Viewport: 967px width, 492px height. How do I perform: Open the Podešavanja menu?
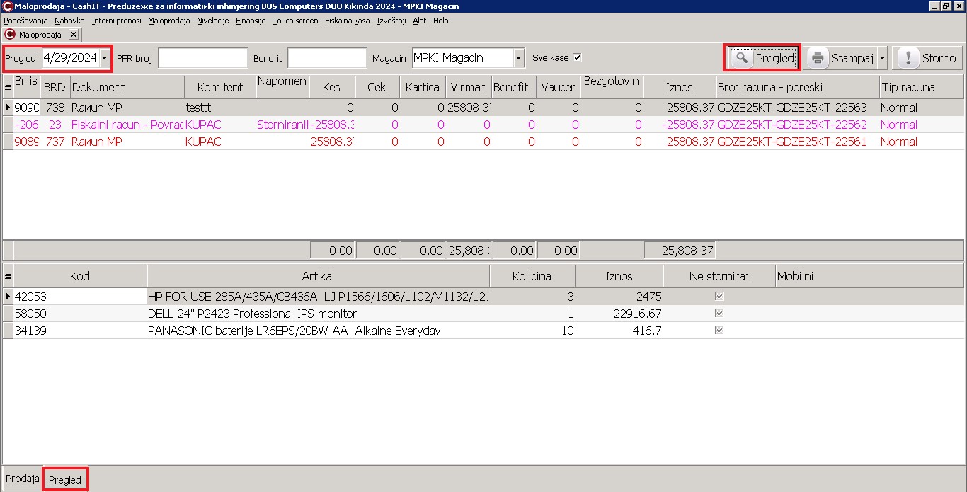tap(25, 21)
